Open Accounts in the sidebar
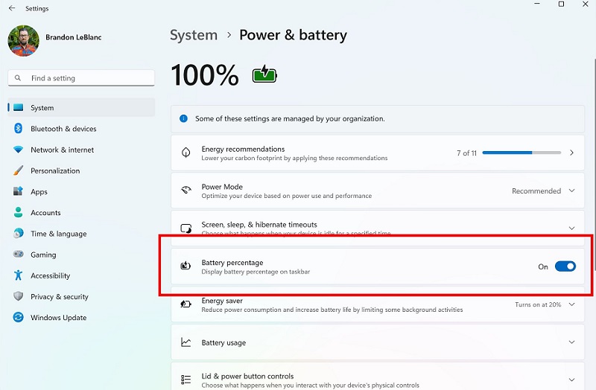596x390 pixels. pyautogui.click(x=45, y=213)
